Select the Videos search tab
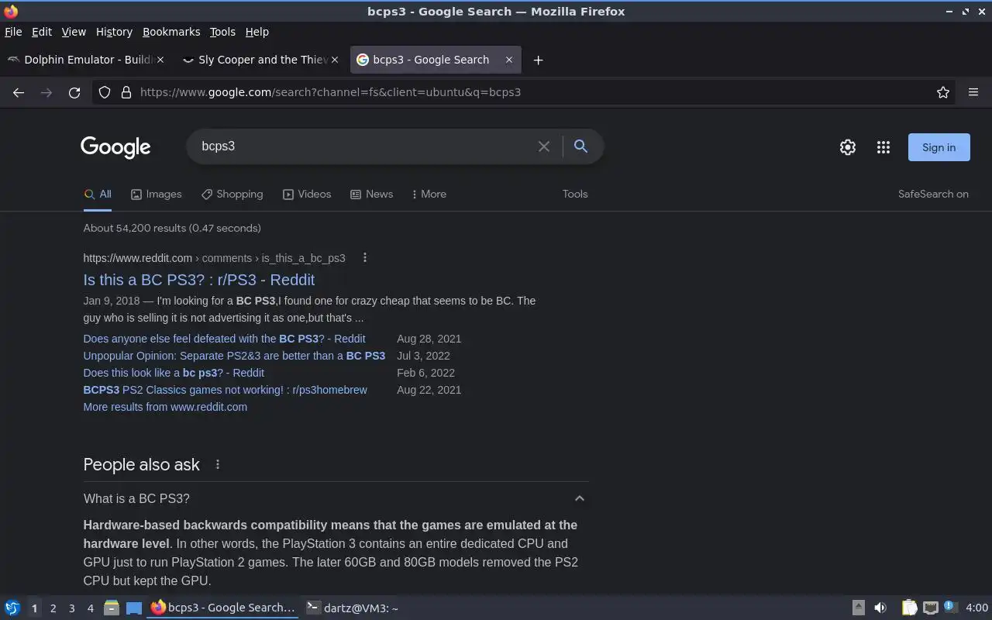Image resolution: width=992 pixels, height=620 pixels. 307,195
